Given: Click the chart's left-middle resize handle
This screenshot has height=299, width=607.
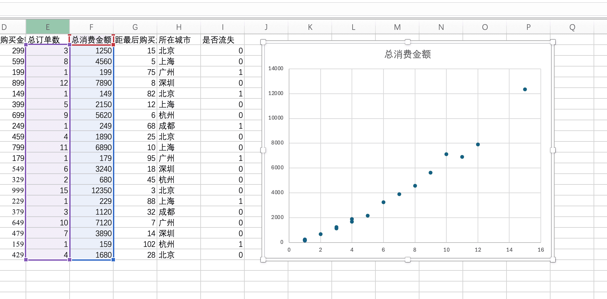Looking at the screenshot, I should tap(263, 150).
